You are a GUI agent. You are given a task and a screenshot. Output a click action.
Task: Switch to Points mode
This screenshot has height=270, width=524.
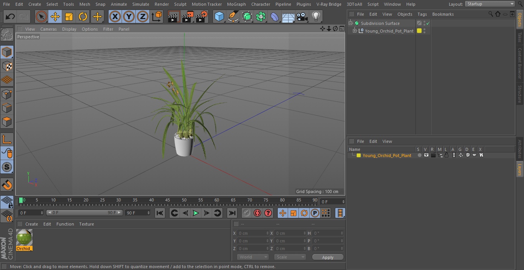[7, 94]
